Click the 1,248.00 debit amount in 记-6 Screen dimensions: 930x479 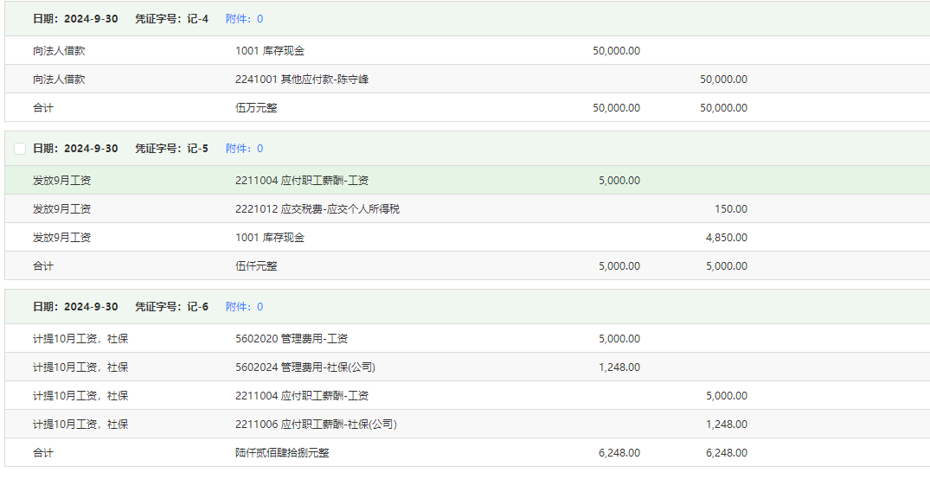[619, 367]
